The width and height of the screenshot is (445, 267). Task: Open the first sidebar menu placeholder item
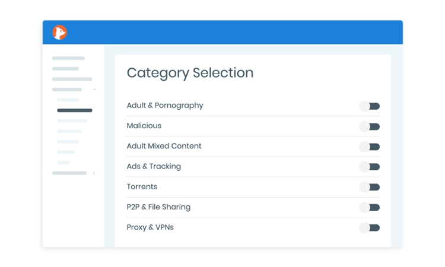68,58
